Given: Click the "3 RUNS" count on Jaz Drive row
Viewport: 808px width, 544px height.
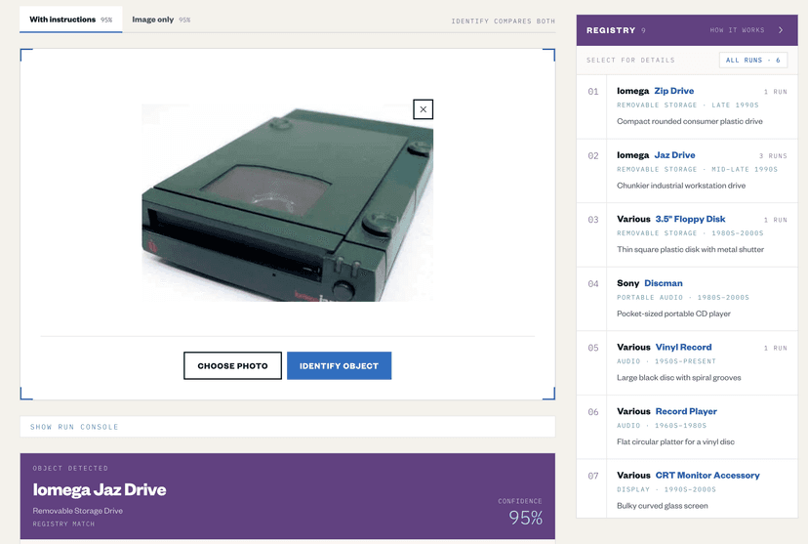Looking at the screenshot, I should tap(773, 155).
